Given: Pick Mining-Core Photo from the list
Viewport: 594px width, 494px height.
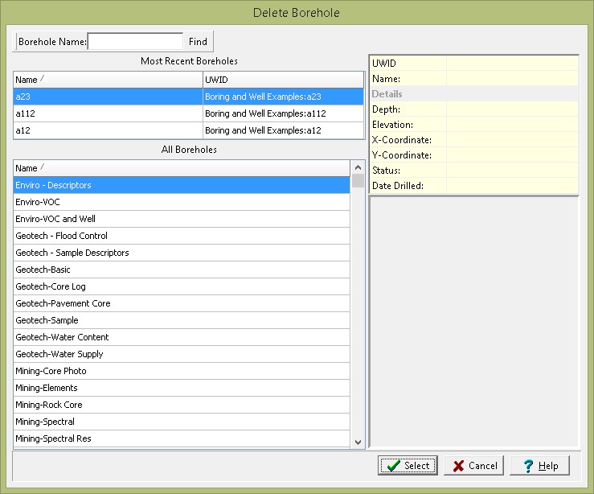Looking at the screenshot, I should pos(182,371).
